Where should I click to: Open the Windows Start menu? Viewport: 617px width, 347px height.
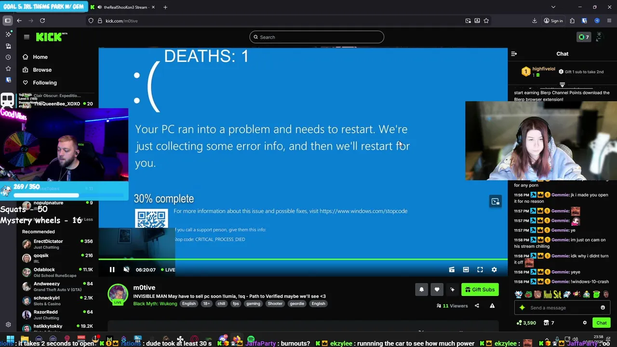point(10,340)
